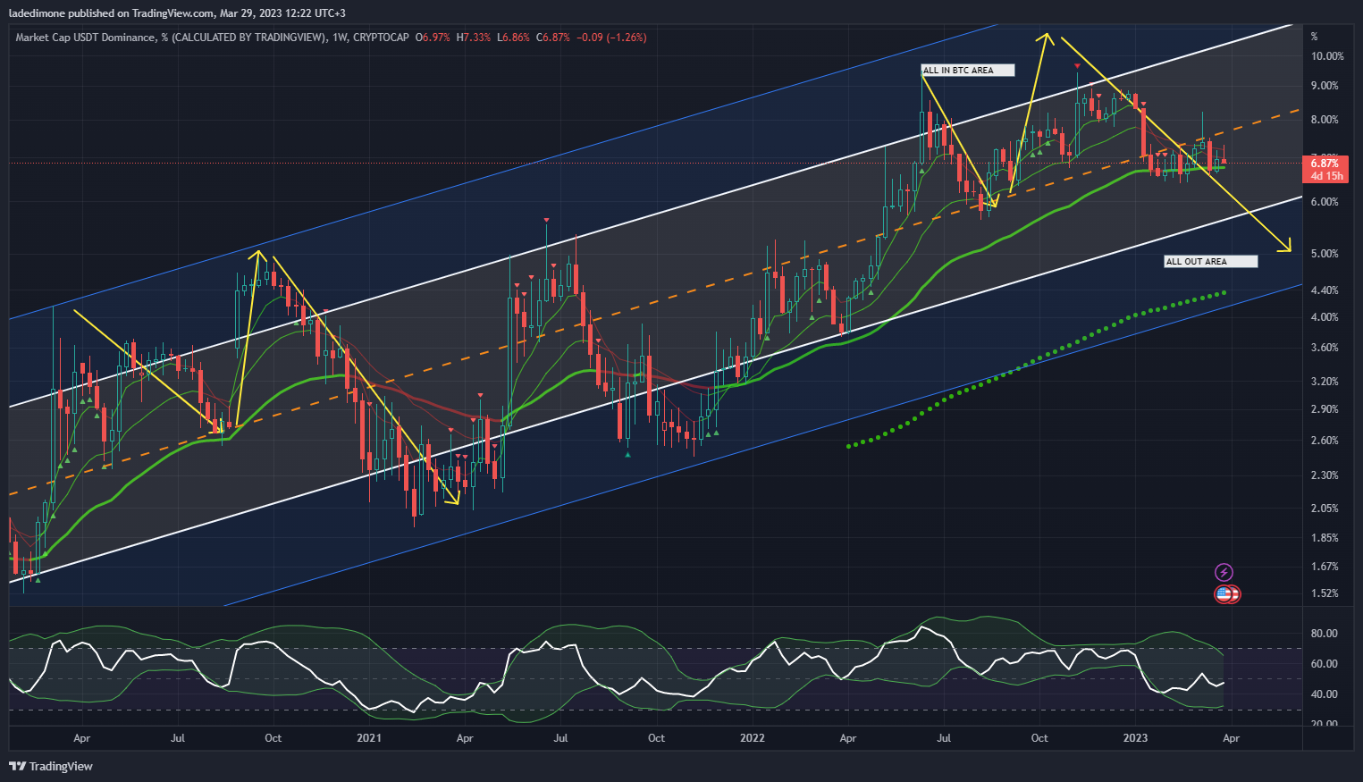Click 3.20% on the price axis
Image resolution: width=1363 pixels, height=782 pixels.
click(1324, 382)
